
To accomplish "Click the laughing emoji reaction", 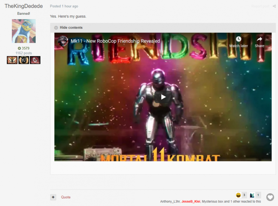I will (x=238, y=195).
